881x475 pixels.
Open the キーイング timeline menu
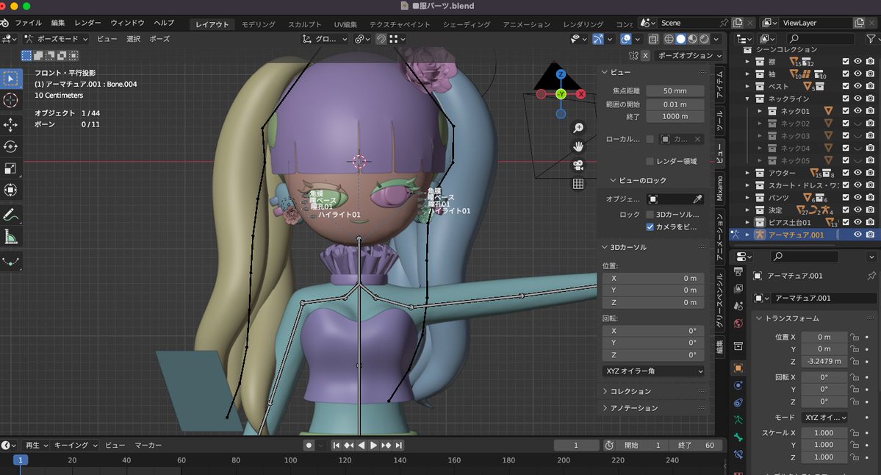(75, 445)
